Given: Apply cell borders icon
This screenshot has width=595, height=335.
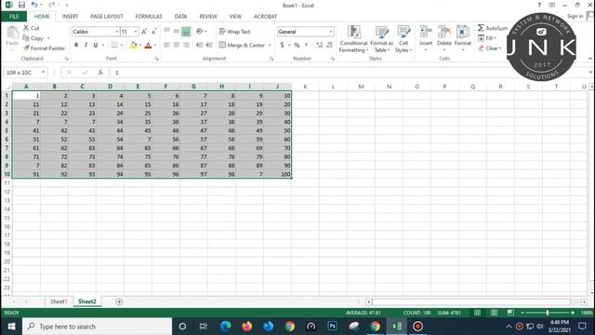Looking at the screenshot, I should 114,46.
